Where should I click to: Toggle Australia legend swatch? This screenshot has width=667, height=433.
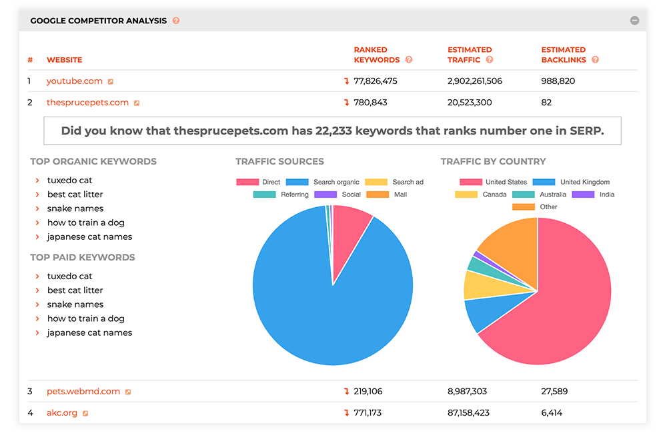523,195
